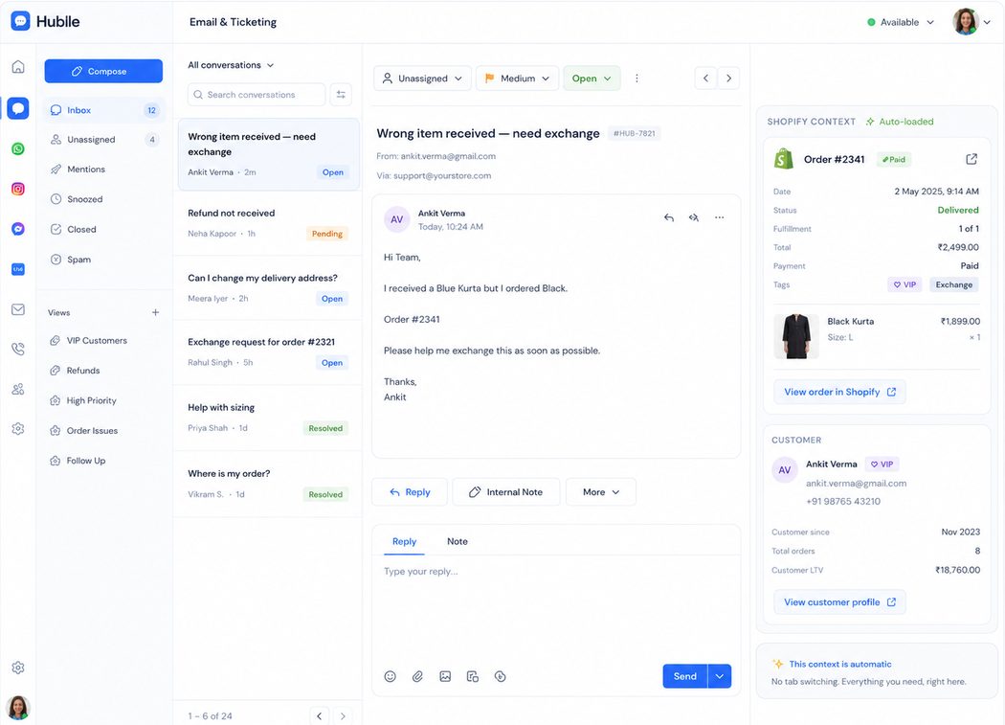Change priority via Medium dropdown
This screenshot has width=1005, height=725.
517,79
